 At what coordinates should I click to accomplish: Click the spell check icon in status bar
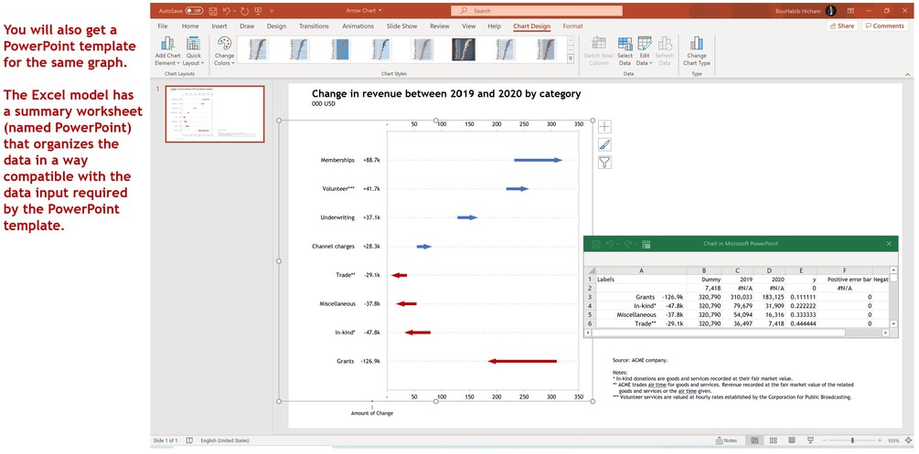(x=189, y=440)
